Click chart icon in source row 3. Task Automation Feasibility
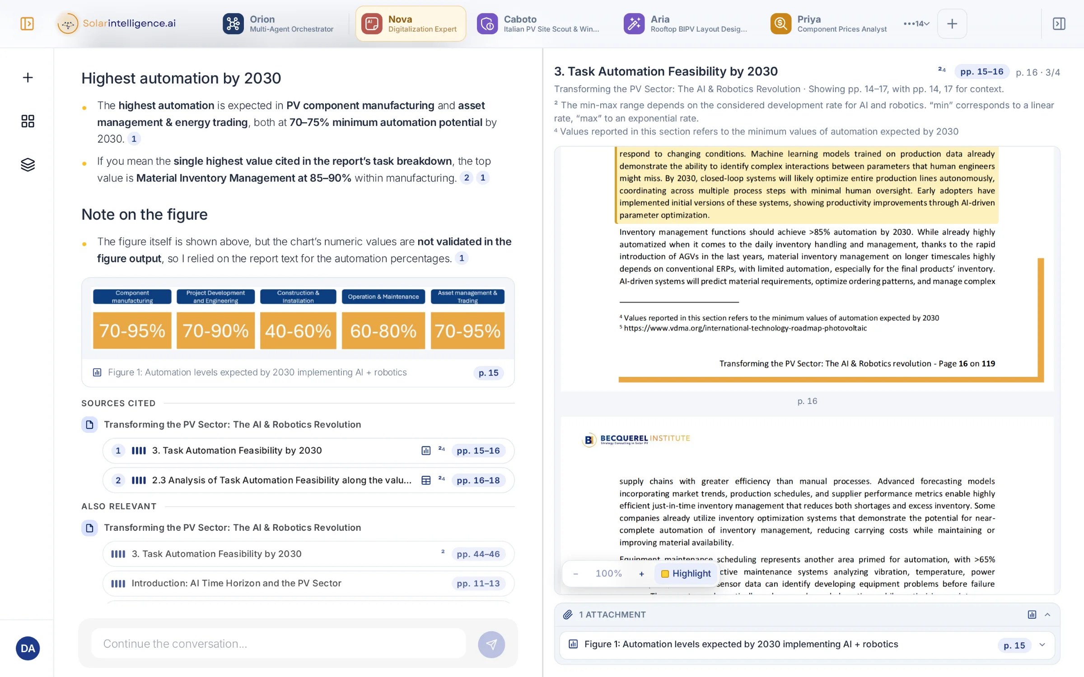This screenshot has width=1084, height=677. (x=425, y=450)
